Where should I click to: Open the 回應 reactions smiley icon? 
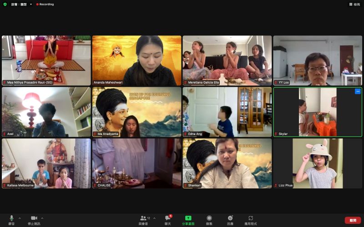230,218
